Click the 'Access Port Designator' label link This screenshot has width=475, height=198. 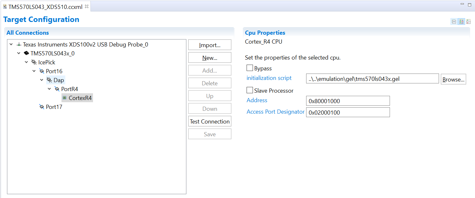click(276, 112)
